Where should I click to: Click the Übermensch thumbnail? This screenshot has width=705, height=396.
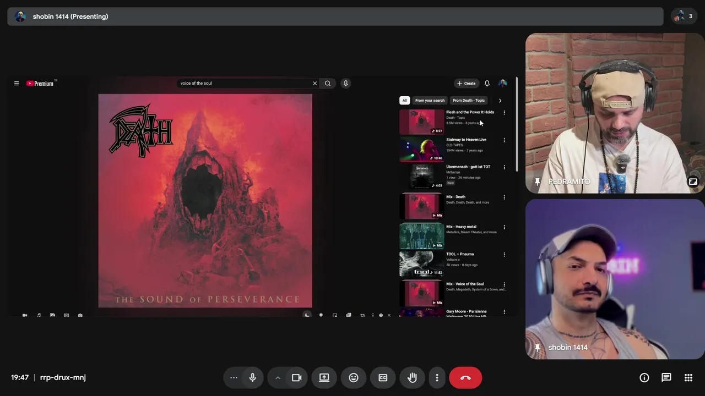pos(421,177)
